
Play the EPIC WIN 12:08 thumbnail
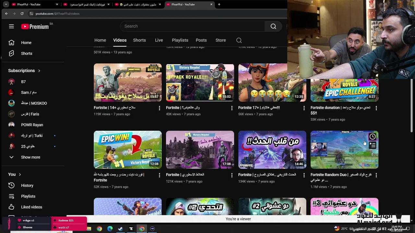[x=128, y=150]
